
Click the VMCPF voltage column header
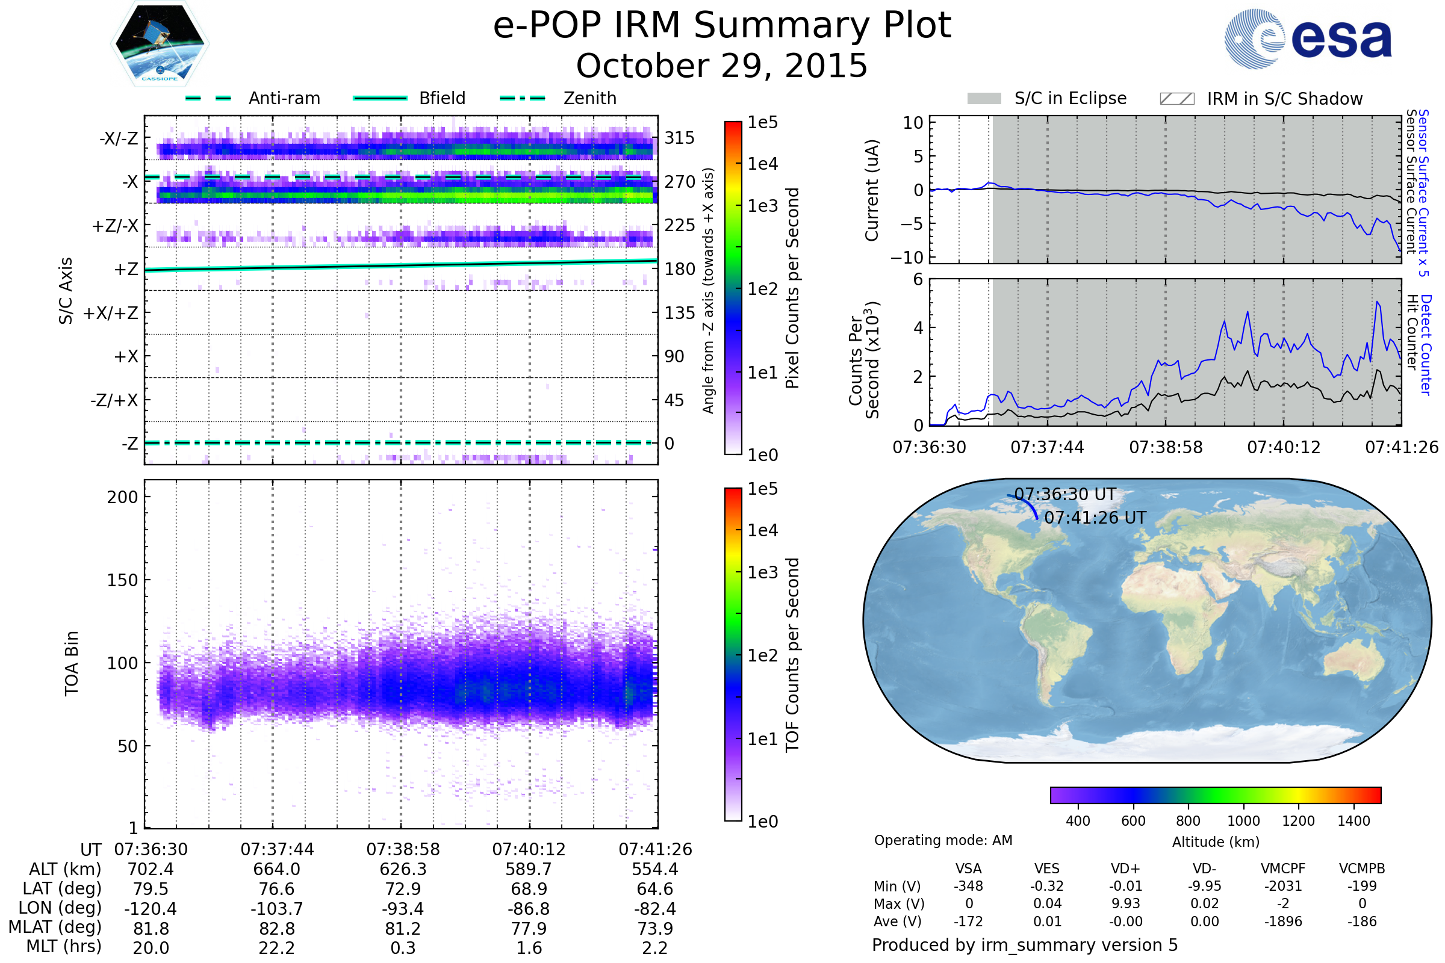(x=1283, y=869)
